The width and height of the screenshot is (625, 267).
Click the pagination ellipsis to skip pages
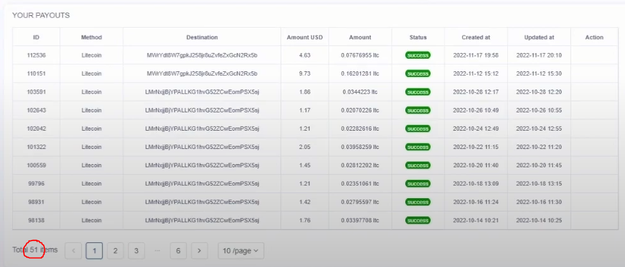coord(157,251)
